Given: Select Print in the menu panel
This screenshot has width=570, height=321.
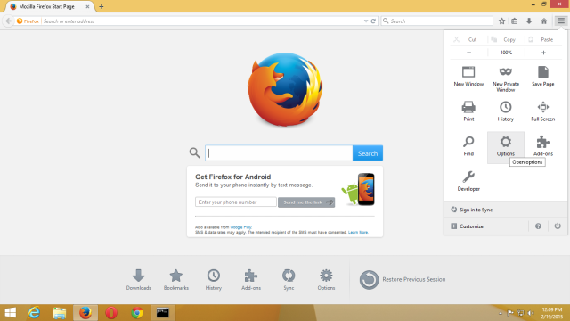Looking at the screenshot, I should click(468, 111).
